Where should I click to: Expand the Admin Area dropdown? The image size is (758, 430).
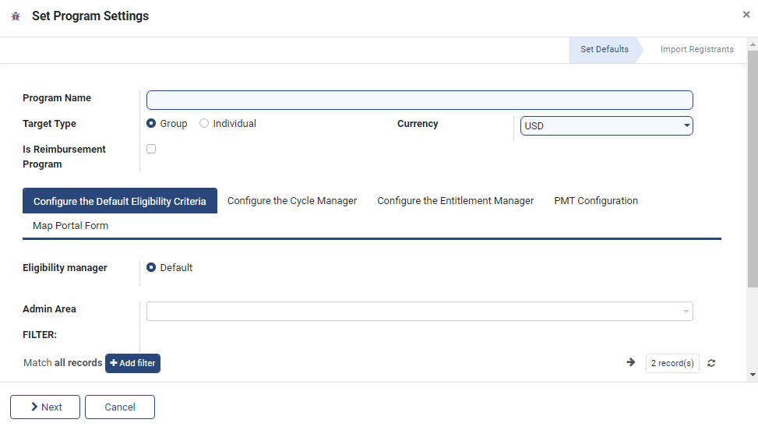[420, 312]
